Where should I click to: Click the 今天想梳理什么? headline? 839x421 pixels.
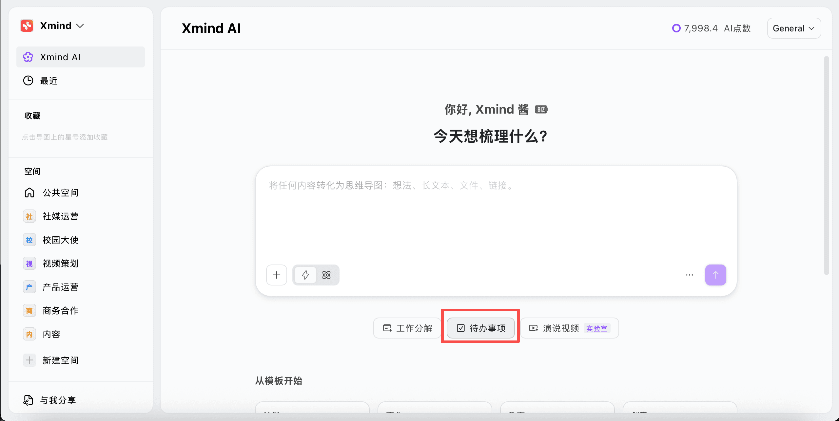[491, 136]
